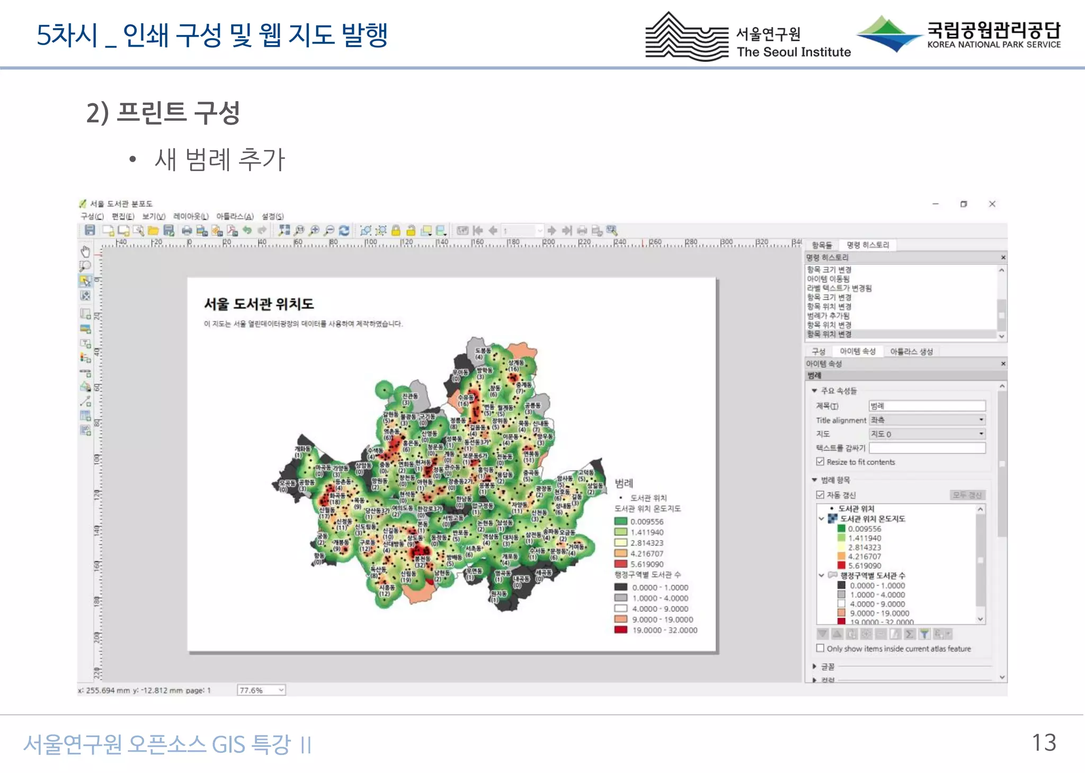This screenshot has width=1085, height=773.
Task: Click the open padlock Unlock all icon
Action: 411,230
